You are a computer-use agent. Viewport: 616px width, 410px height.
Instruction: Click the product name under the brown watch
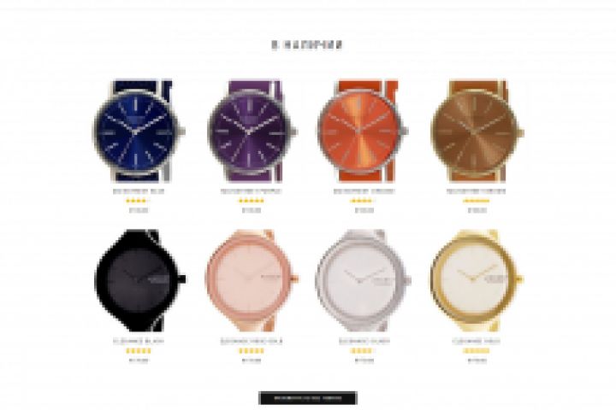tap(477, 191)
